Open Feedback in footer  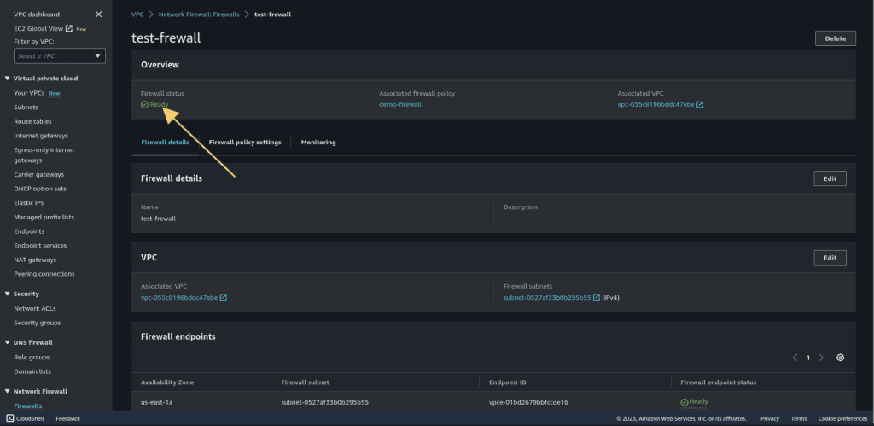(68, 419)
